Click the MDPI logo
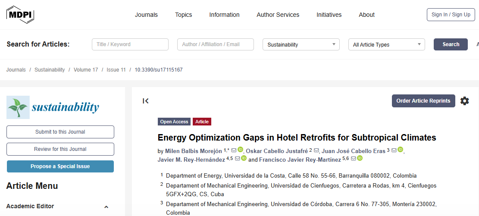 (x=20, y=15)
